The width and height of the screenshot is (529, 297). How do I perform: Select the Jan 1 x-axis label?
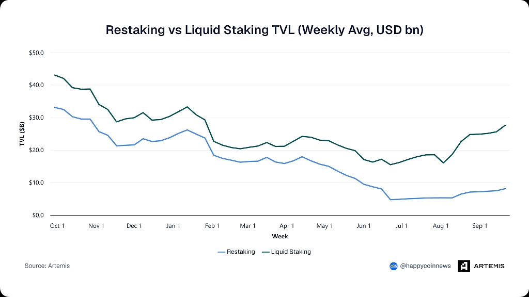[173, 226]
